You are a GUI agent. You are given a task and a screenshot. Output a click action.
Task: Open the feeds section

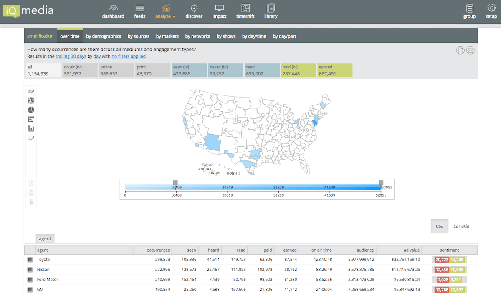coord(140,11)
